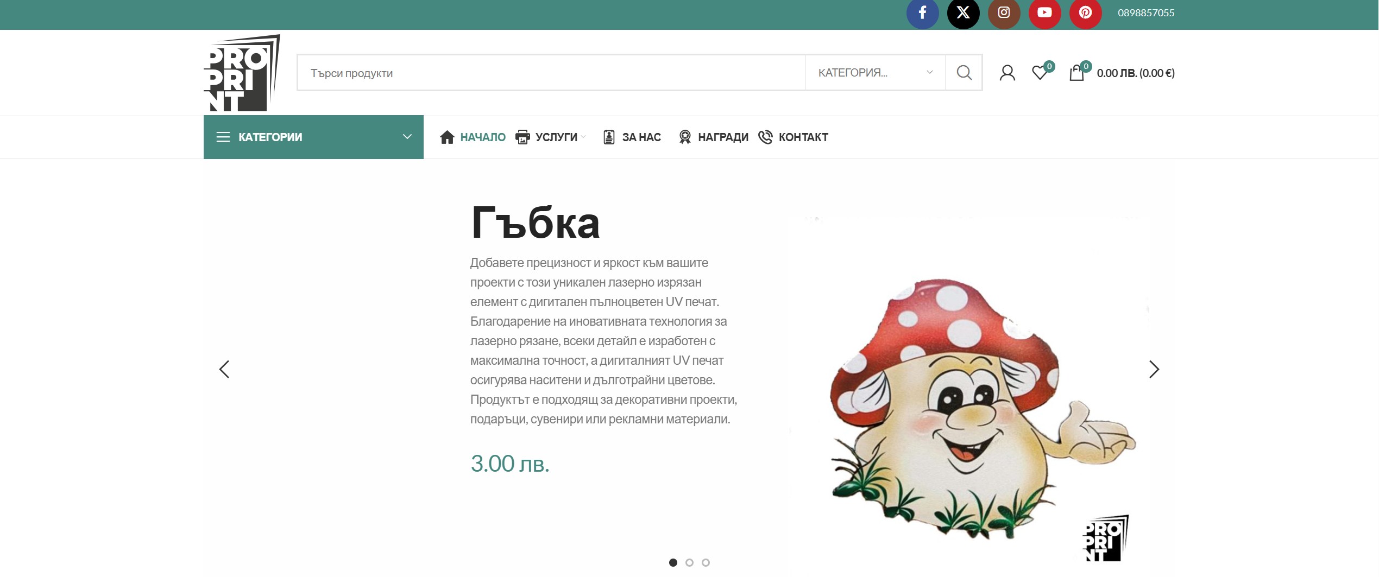
Task: Select the third slider pagination dot
Action: click(706, 562)
